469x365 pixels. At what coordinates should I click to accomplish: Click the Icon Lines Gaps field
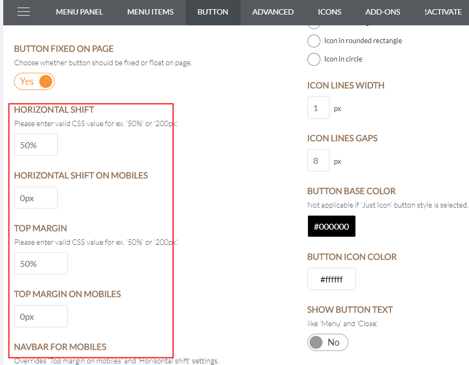click(x=318, y=161)
